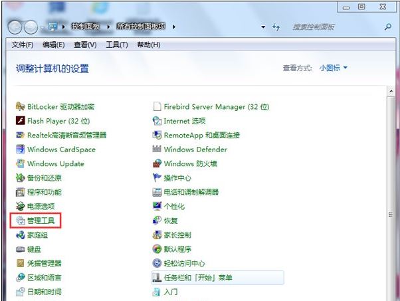This screenshot has height=301, width=400.
Task: Open BitLocker drive encryption icon
Action: 20,106
